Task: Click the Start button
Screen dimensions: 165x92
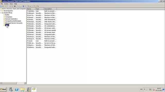Action: click(3, 89)
